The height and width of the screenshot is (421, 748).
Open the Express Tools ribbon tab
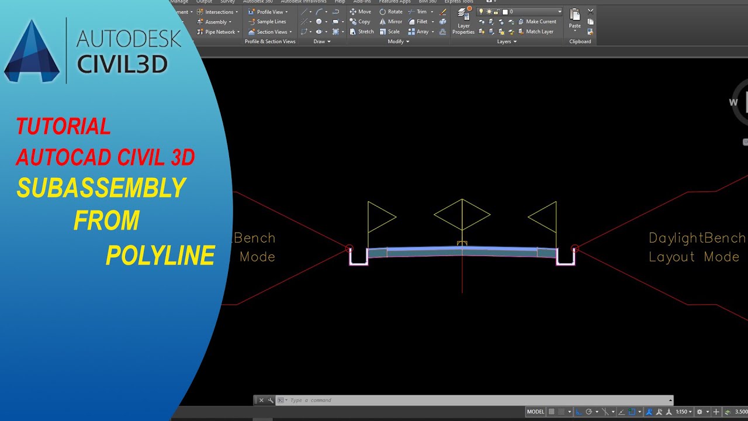pos(459,2)
